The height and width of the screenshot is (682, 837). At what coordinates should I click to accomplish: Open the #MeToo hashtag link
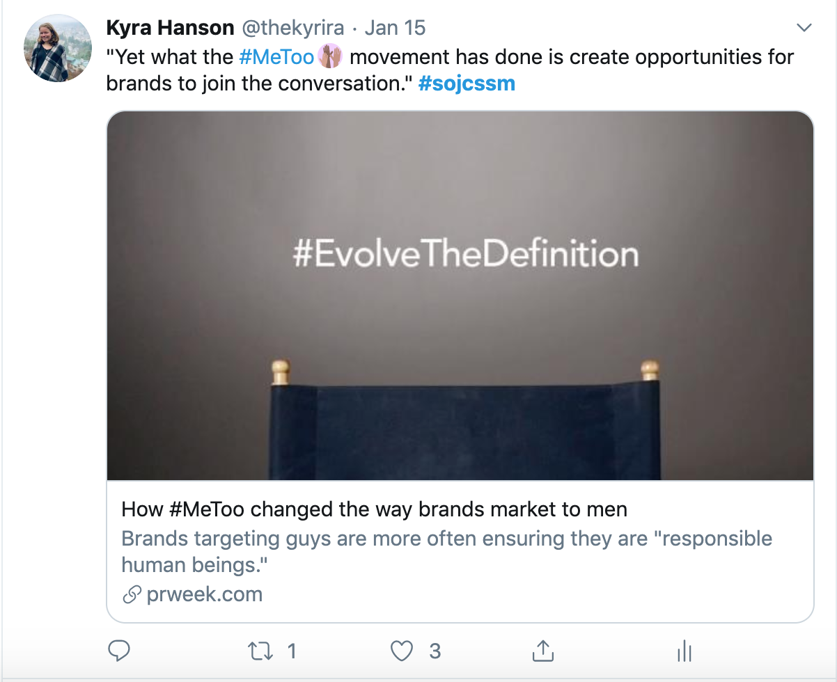coord(276,56)
